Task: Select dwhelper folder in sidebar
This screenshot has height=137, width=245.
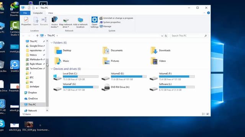Action: click(34, 86)
